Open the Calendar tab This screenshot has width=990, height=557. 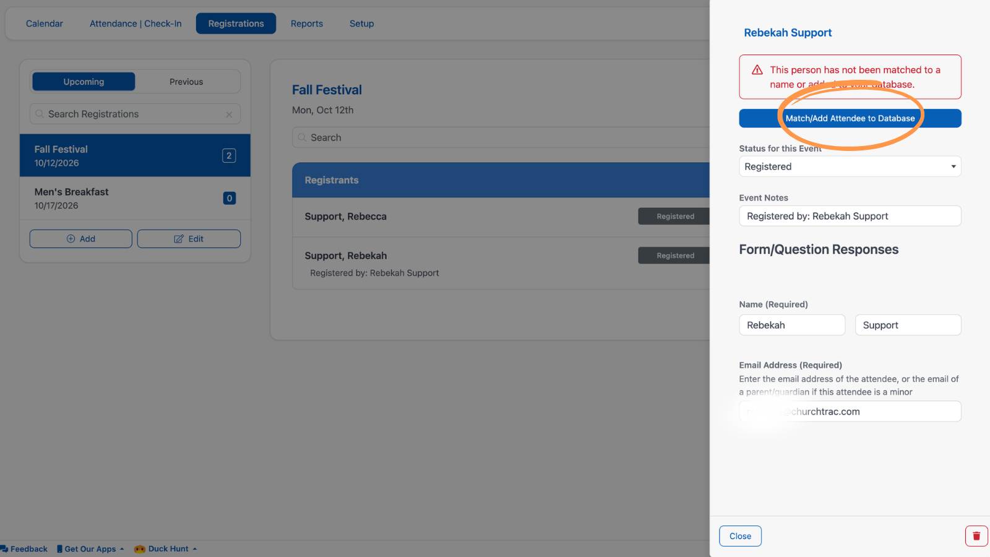(45, 24)
